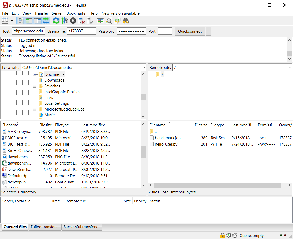Viewport: 293px width, 239px height.
Task: Focus the Password input field
Action: pos(131,31)
